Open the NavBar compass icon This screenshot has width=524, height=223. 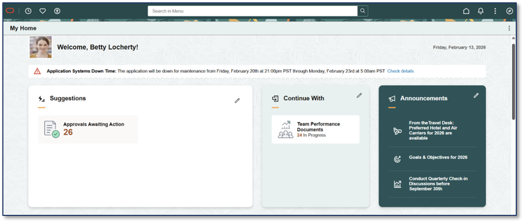pyautogui.click(x=510, y=11)
